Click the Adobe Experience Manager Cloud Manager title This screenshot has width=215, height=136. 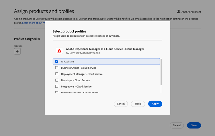(105, 49)
